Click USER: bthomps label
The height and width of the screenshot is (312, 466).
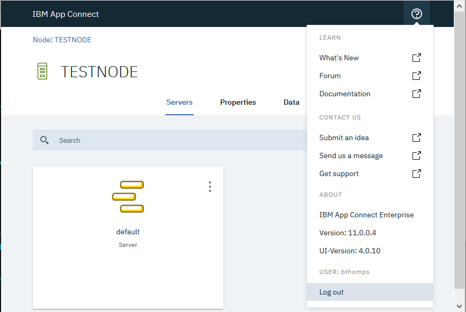344,272
